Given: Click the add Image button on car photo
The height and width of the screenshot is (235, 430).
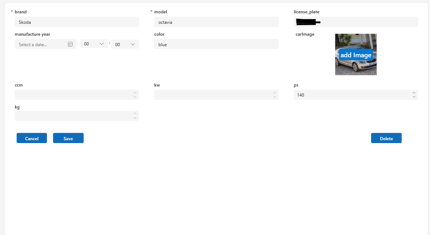Looking at the screenshot, I should pyautogui.click(x=356, y=55).
